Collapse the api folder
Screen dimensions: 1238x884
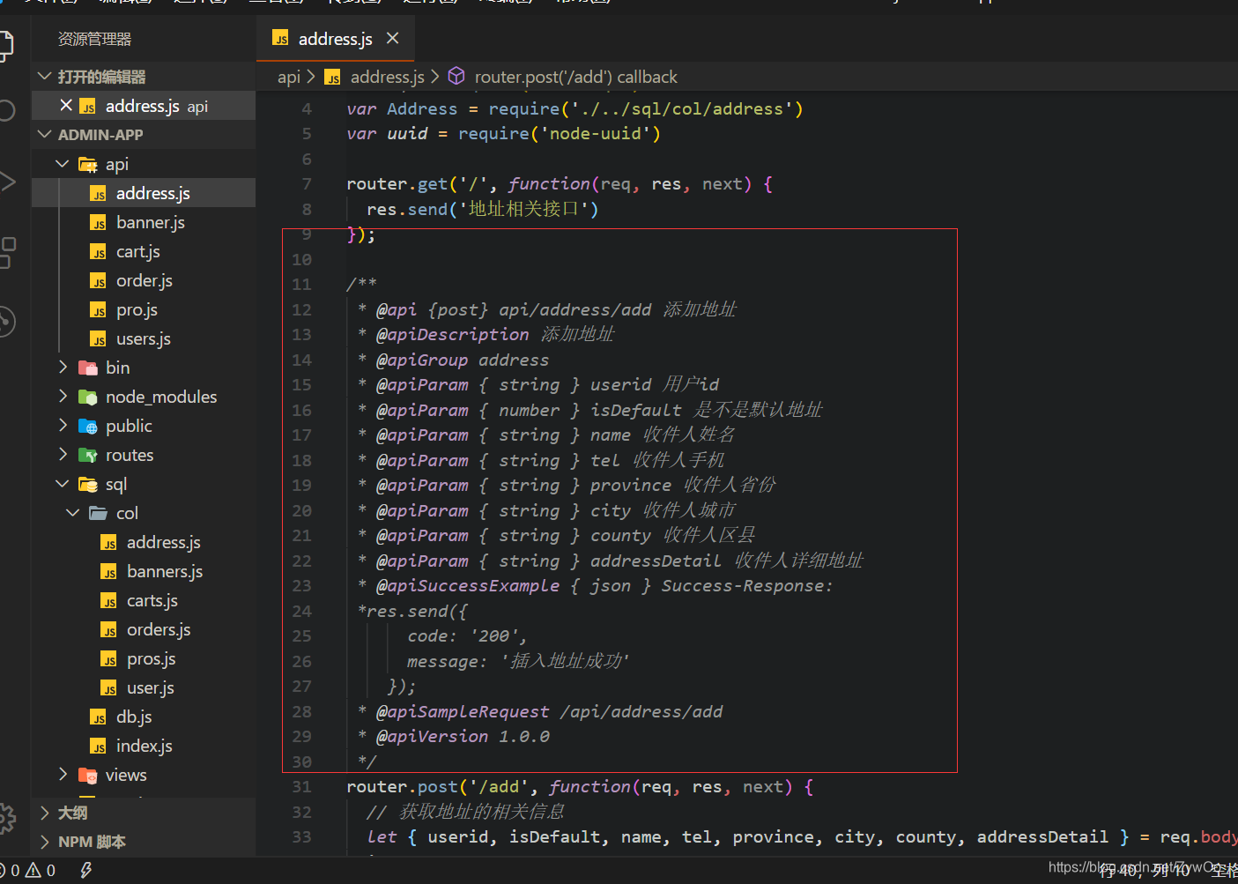[63, 164]
